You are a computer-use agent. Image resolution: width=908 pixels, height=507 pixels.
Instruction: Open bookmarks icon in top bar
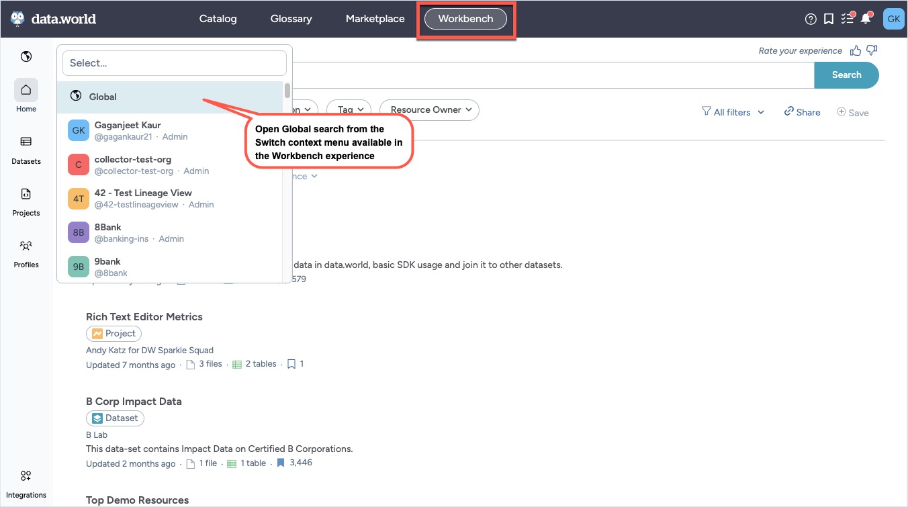click(829, 19)
